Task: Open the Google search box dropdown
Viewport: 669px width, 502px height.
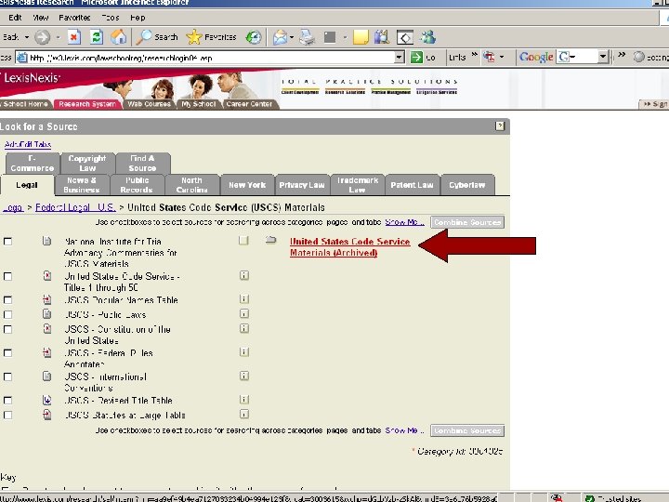Action: [x=602, y=57]
